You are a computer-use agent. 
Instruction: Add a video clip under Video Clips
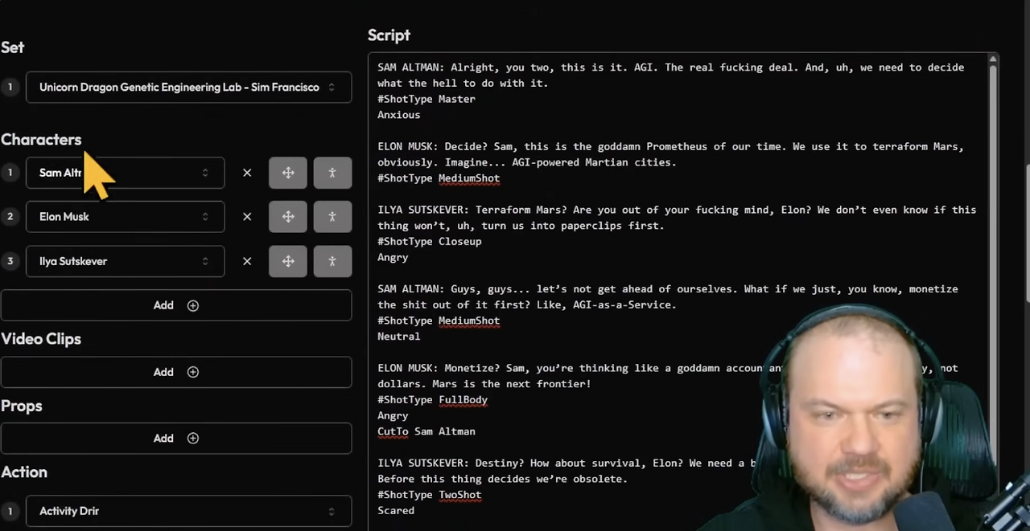point(176,372)
